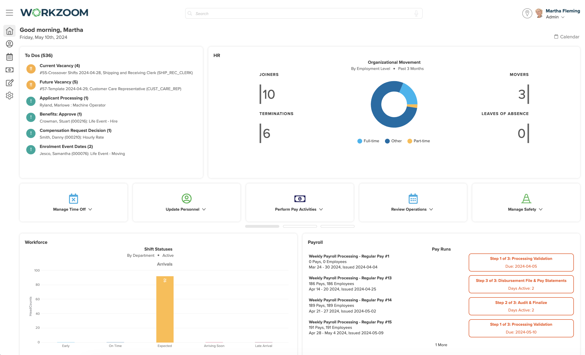Open the Payroll dollar-sign icon

[10, 70]
